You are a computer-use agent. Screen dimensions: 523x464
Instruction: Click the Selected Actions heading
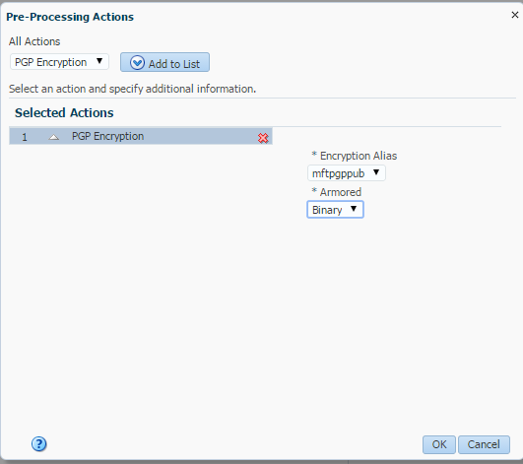64,112
